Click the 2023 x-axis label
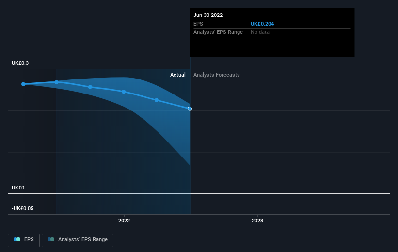The height and width of the screenshot is (252, 398). (257, 220)
